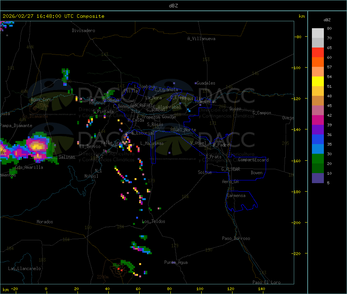The width and height of the screenshot is (347, 294).
Task: Click the slate 5–10 dBZ legend swatch
Action: coord(318,178)
